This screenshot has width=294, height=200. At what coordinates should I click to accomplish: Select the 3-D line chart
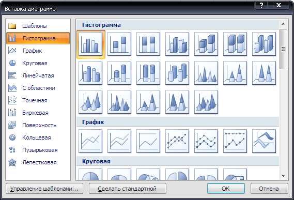pos(264,141)
